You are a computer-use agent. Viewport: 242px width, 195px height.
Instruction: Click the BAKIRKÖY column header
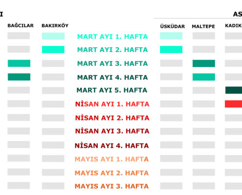[x=55, y=25]
